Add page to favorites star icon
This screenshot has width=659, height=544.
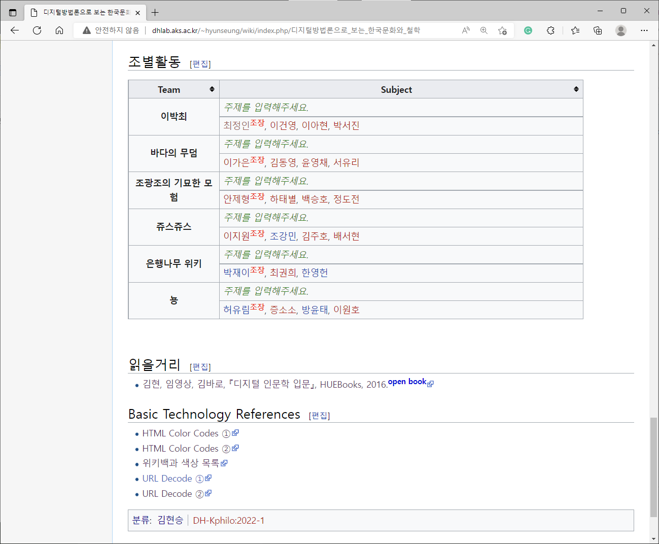pyautogui.click(x=502, y=30)
